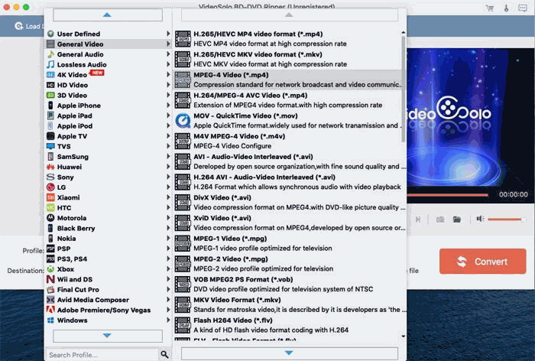Click the register key icon in title bar
The image size is (535, 361).
(x=506, y=8)
